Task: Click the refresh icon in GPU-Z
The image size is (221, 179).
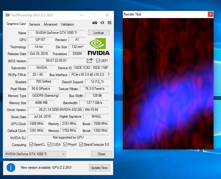Action: coord(102,23)
